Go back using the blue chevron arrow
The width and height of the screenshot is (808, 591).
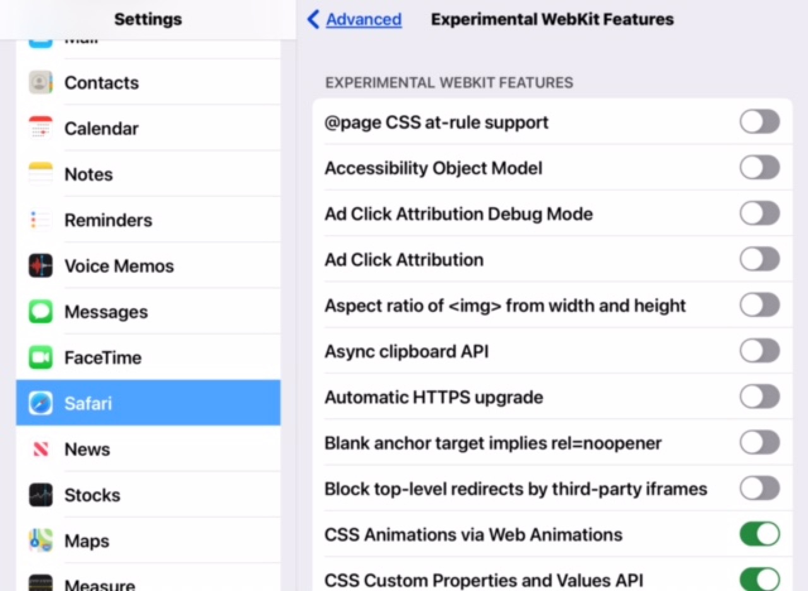point(313,20)
